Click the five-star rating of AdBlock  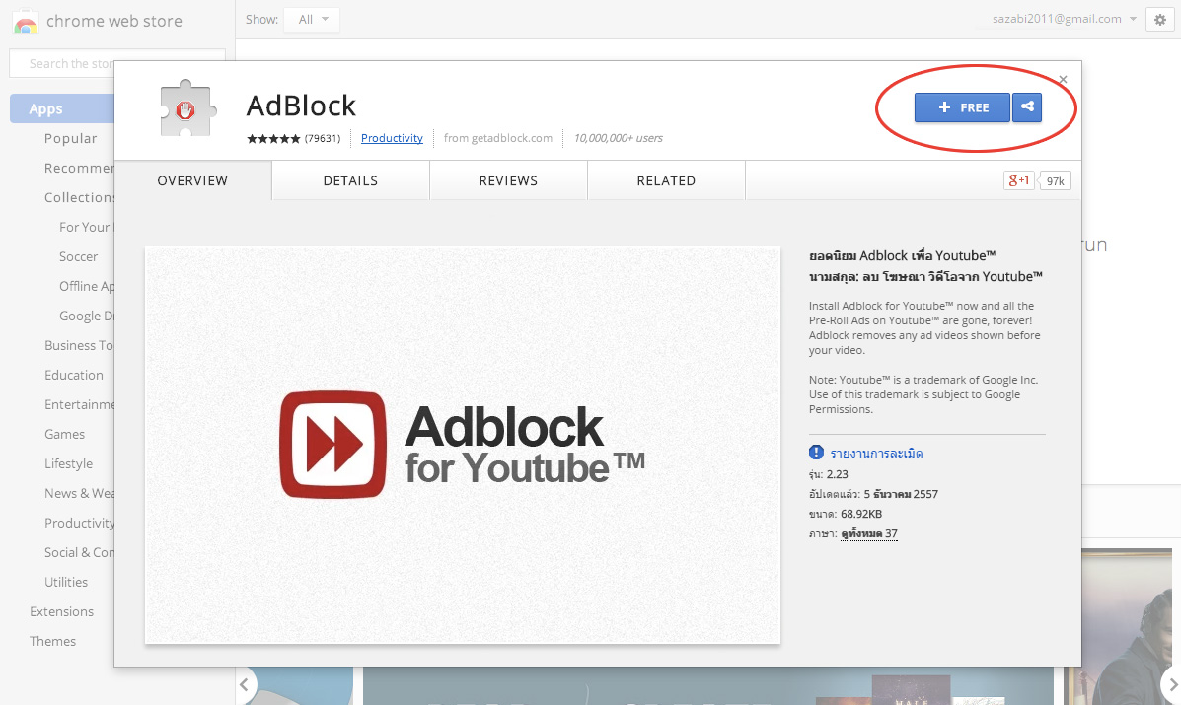(273, 138)
